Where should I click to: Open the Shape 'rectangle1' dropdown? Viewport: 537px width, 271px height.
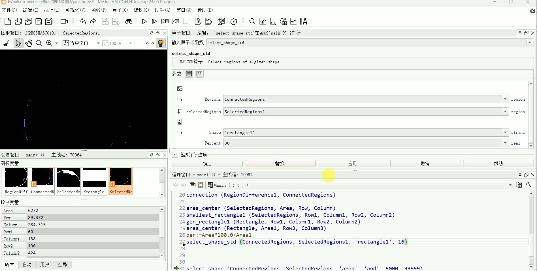tap(505, 132)
